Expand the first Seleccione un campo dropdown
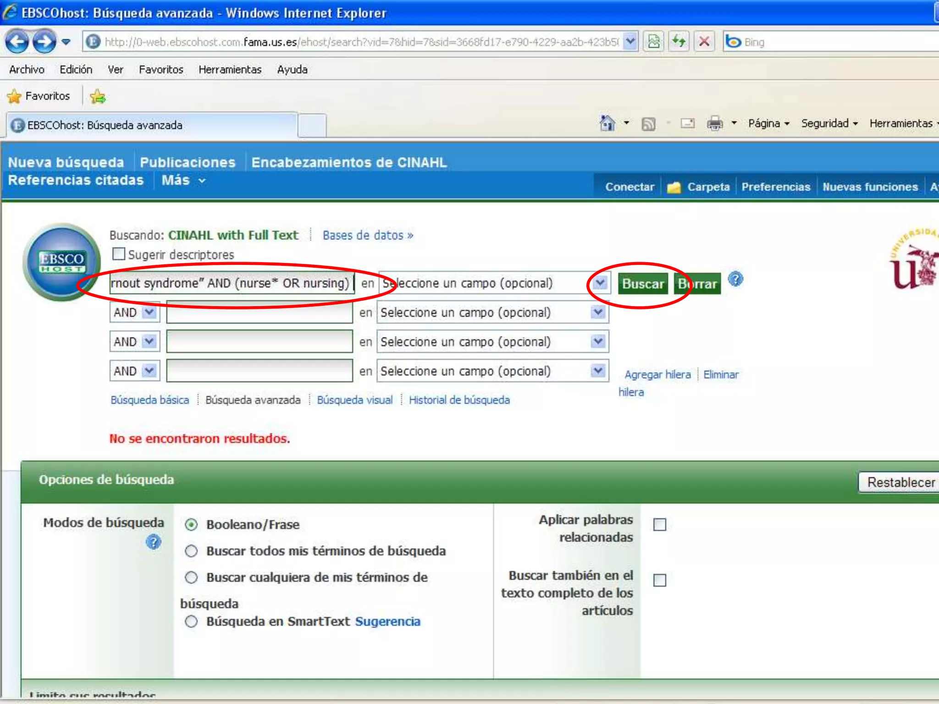939x704 pixels. point(600,283)
